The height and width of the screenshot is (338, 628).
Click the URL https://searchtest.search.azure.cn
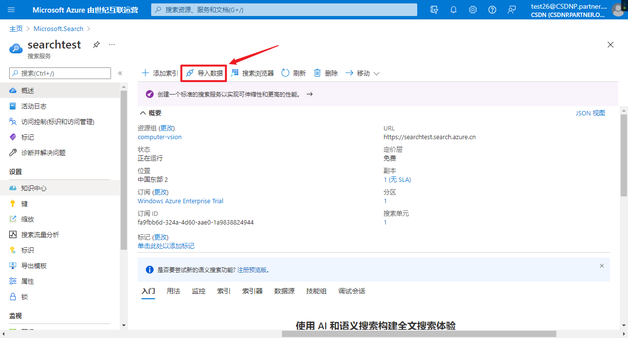[430, 137]
